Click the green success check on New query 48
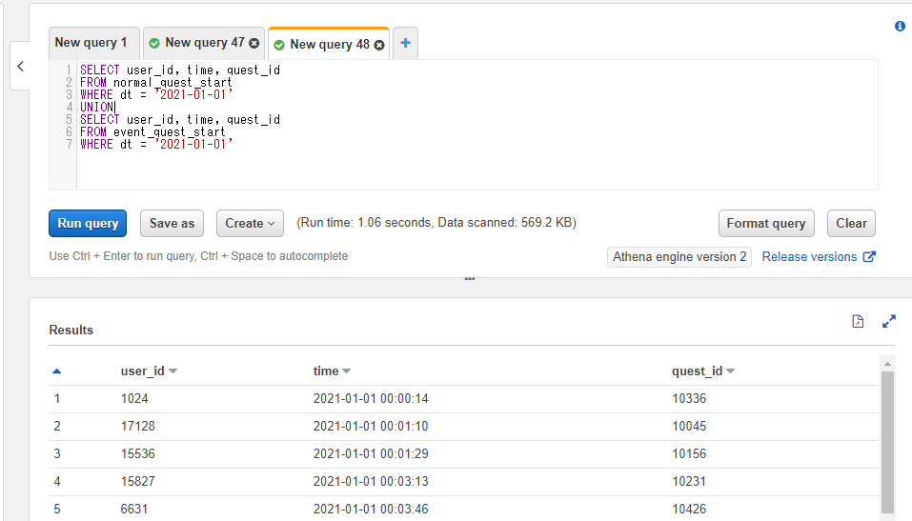The width and height of the screenshot is (912, 521). tap(279, 45)
